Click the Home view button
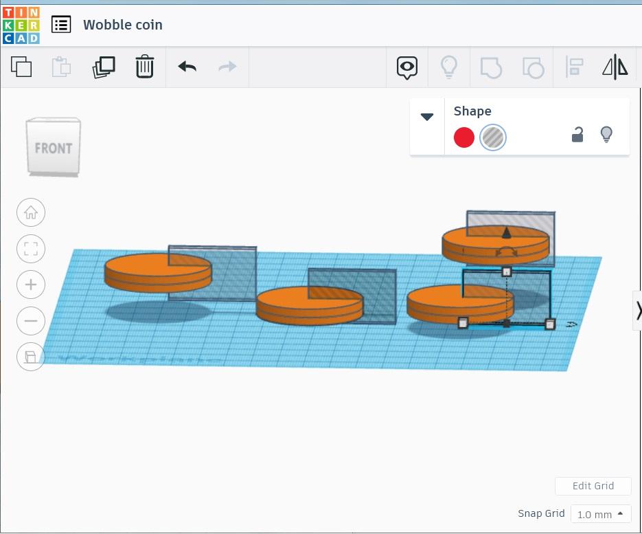The width and height of the screenshot is (642, 534). click(31, 212)
